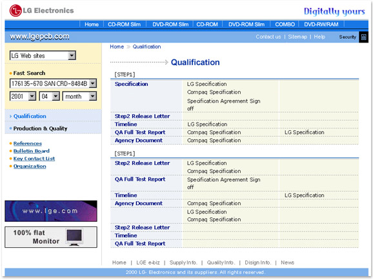Click the LG Electronics logo
The height and width of the screenshot is (280, 373).
pyautogui.click(x=42, y=11)
